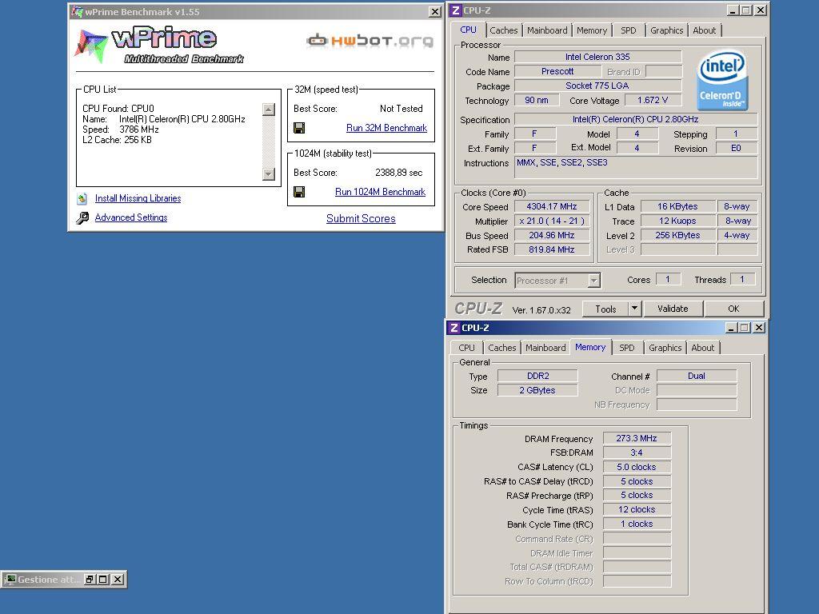Image resolution: width=819 pixels, height=614 pixels.
Task: Close the Gestione att... minimized window
Action: [x=118, y=580]
